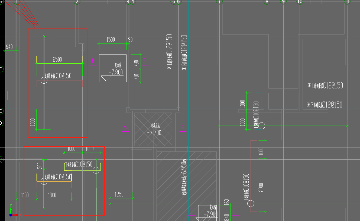Click the 640 dimension text
This screenshot has height=221, width=360.
pos(9,47)
